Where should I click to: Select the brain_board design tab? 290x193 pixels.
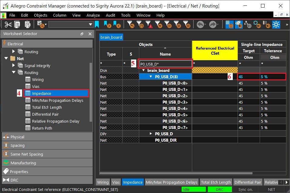pos(111,37)
